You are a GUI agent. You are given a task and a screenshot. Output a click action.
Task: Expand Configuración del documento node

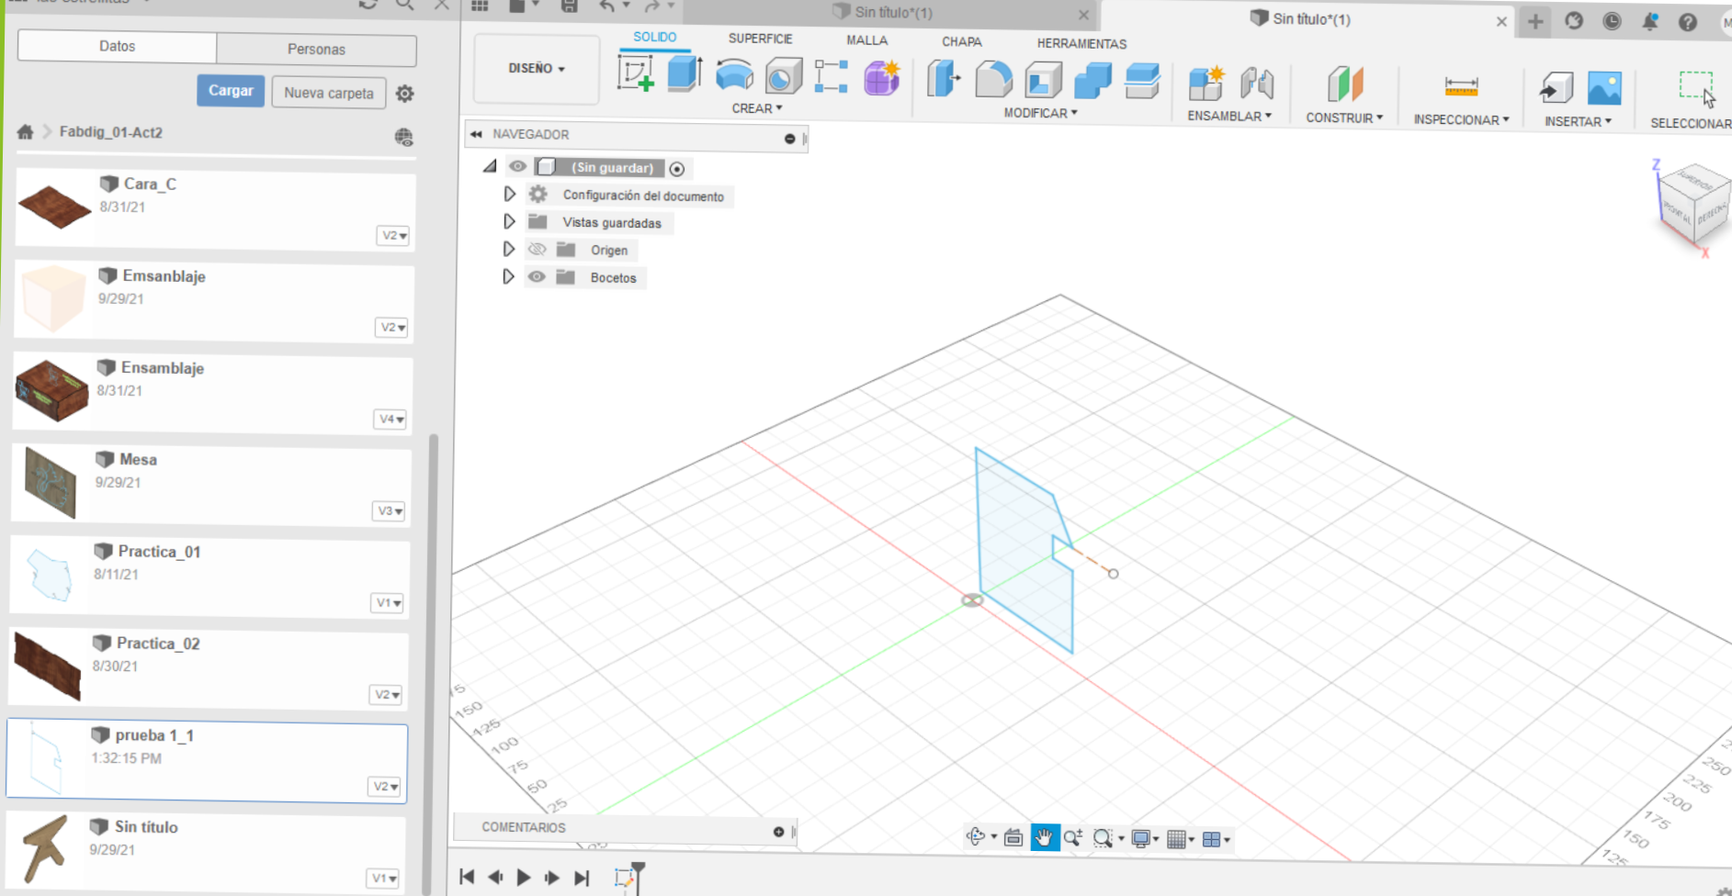[x=509, y=194]
